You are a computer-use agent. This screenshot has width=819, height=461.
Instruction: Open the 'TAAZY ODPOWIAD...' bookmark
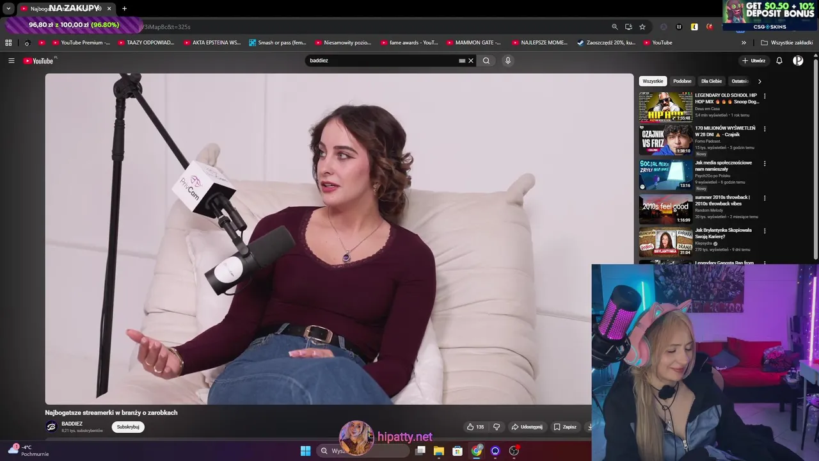(x=145, y=43)
